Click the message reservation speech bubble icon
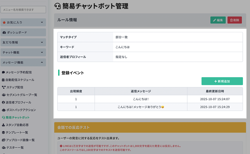Screen dimensions: 250x154 click(x=3, y=72)
